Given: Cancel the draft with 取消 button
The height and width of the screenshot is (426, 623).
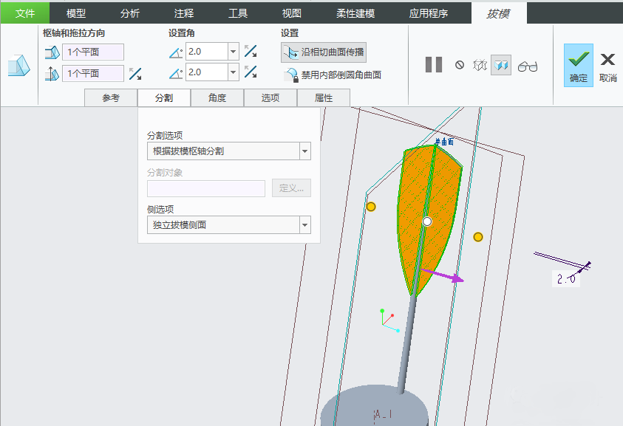Looking at the screenshot, I should (x=607, y=64).
